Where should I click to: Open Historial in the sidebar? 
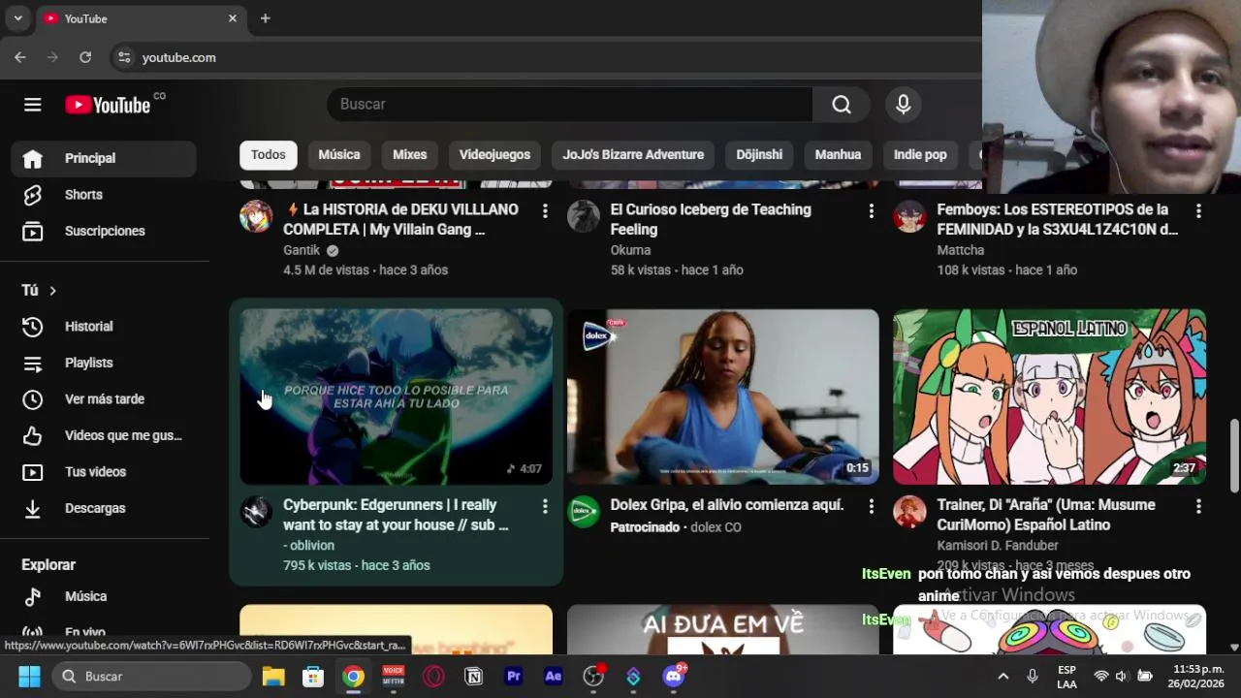pyautogui.click(x=104, y=327)
